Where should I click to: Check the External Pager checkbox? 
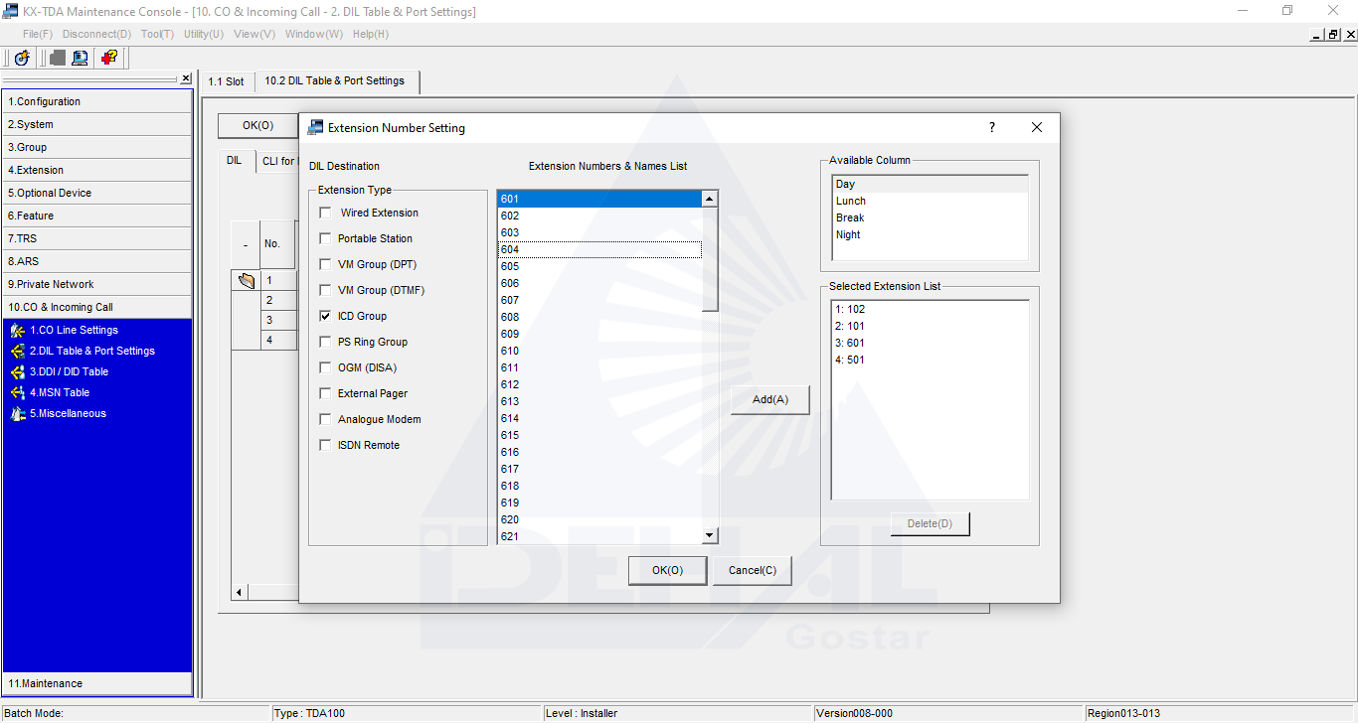coord(325,393)
